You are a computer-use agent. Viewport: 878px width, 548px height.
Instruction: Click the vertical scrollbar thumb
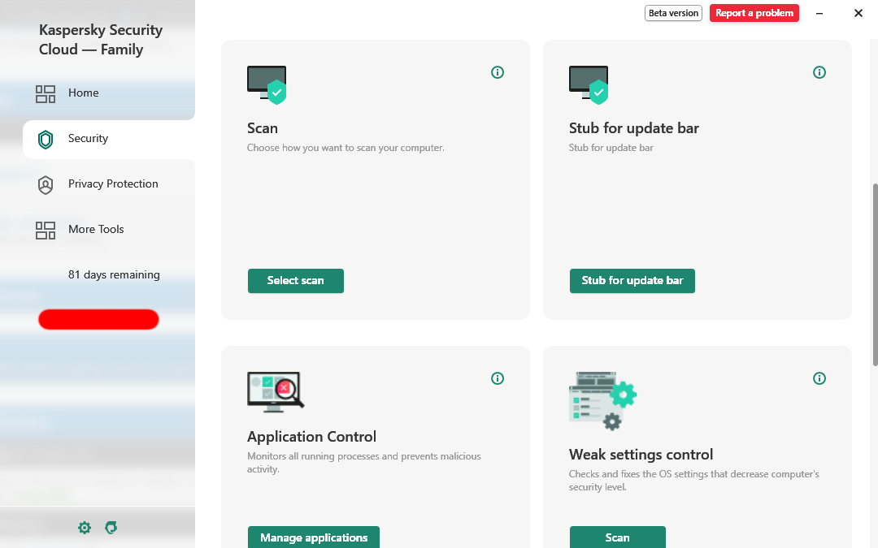click(875, 274)
